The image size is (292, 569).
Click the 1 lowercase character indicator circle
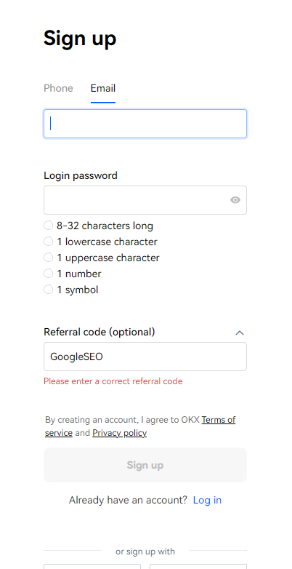click(48, 242)
